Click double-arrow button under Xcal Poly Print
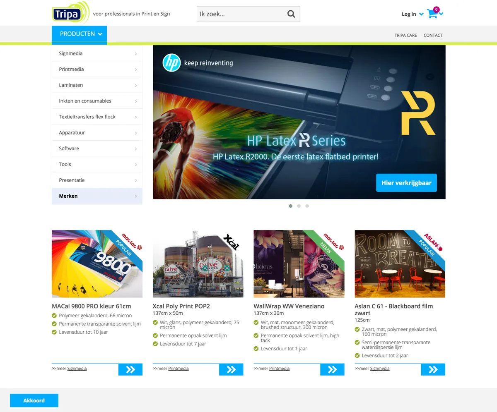The width and height of the screenshot is (497, 412). pyautogui.click(x=231, y=369)
